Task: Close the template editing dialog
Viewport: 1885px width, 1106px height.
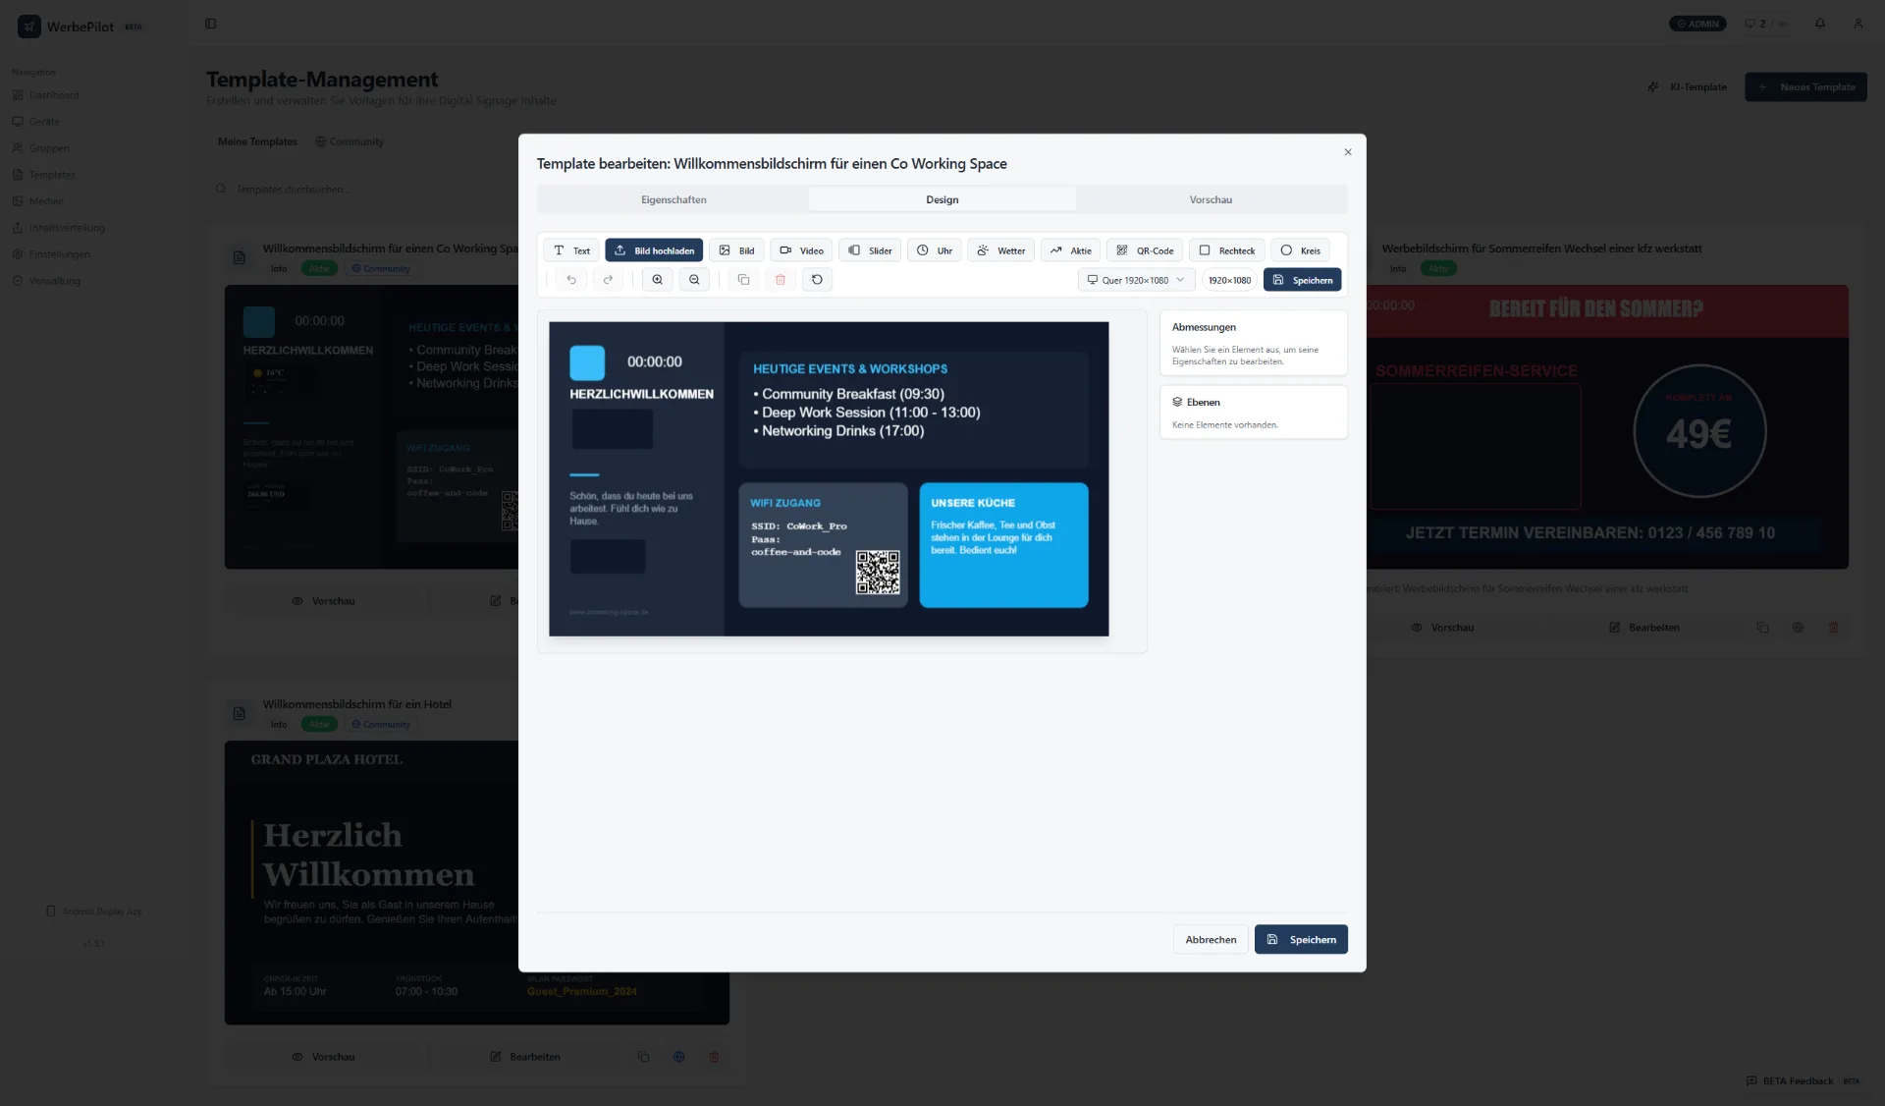Action: click(1348, 152)
